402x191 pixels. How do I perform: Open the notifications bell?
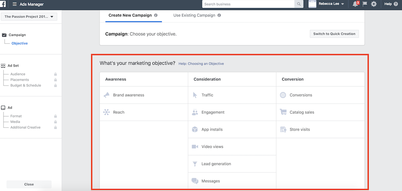(x=355, y=4)
